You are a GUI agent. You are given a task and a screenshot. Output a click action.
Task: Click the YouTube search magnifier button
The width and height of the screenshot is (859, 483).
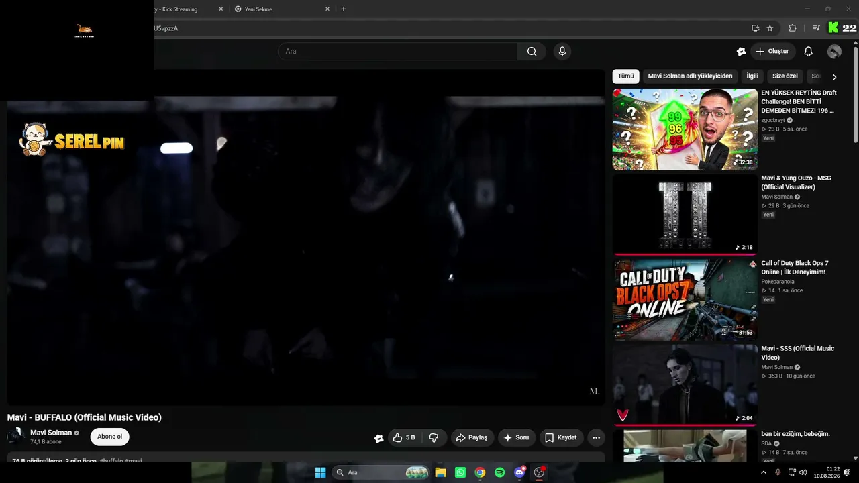[x=532, y=52]
